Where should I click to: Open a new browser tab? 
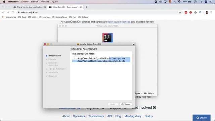[x=86, y=7]
